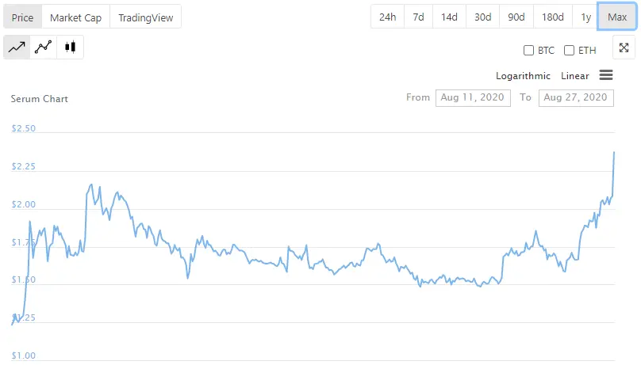Click the From date field Aug 11, 2020
The image size is (641, 365).
[473, 98]
